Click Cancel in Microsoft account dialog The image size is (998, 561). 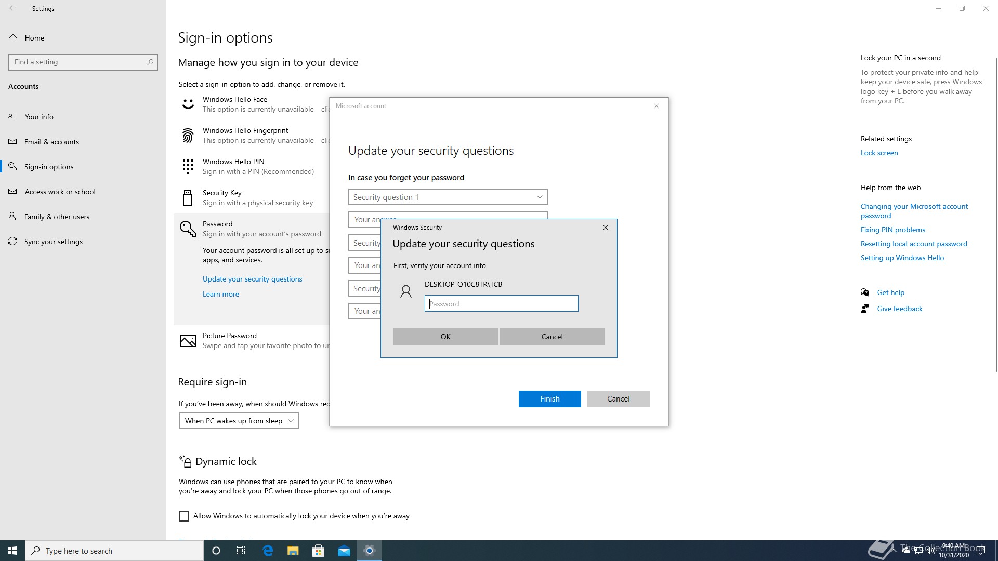click(x=618, y=399)
